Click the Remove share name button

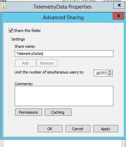coord(47,63)
